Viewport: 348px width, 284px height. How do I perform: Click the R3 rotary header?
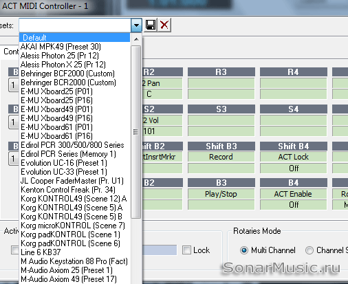(221, 72)
